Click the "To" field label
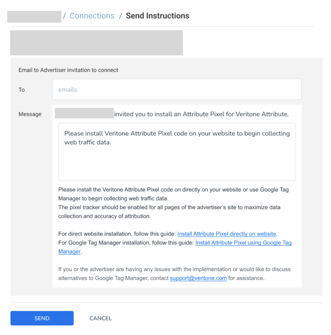This screenshot has width=331, height=335. 22,90
